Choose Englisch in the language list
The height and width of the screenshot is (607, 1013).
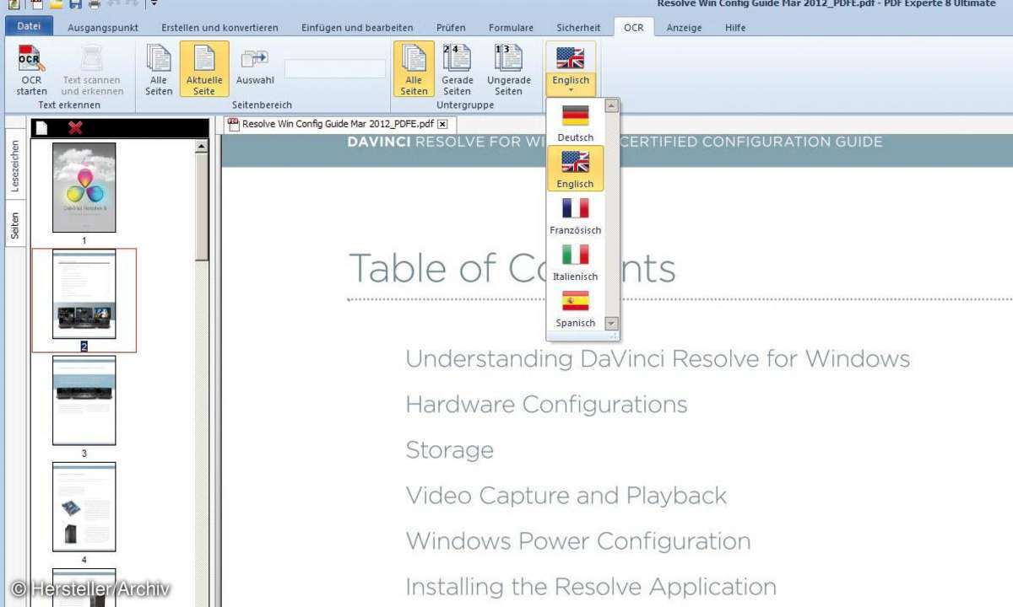click(576, 169)
